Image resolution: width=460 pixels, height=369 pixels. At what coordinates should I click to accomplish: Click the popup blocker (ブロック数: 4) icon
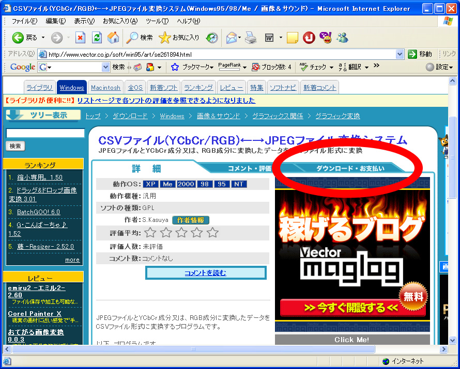coord(255,68)
